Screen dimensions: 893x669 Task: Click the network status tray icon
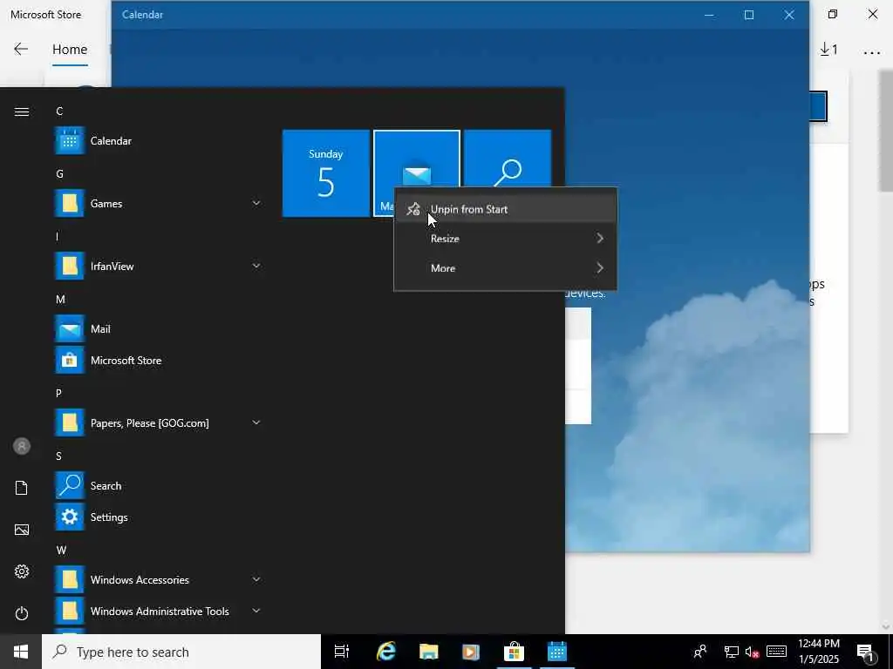(732, 652)
